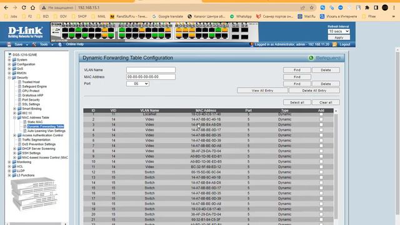
Task: Open the Port number dropdown
Action: [137, 84]
